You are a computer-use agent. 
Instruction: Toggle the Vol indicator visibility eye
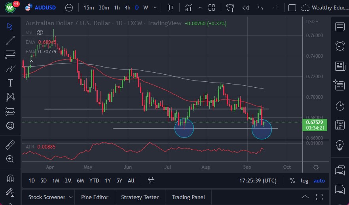40,32
